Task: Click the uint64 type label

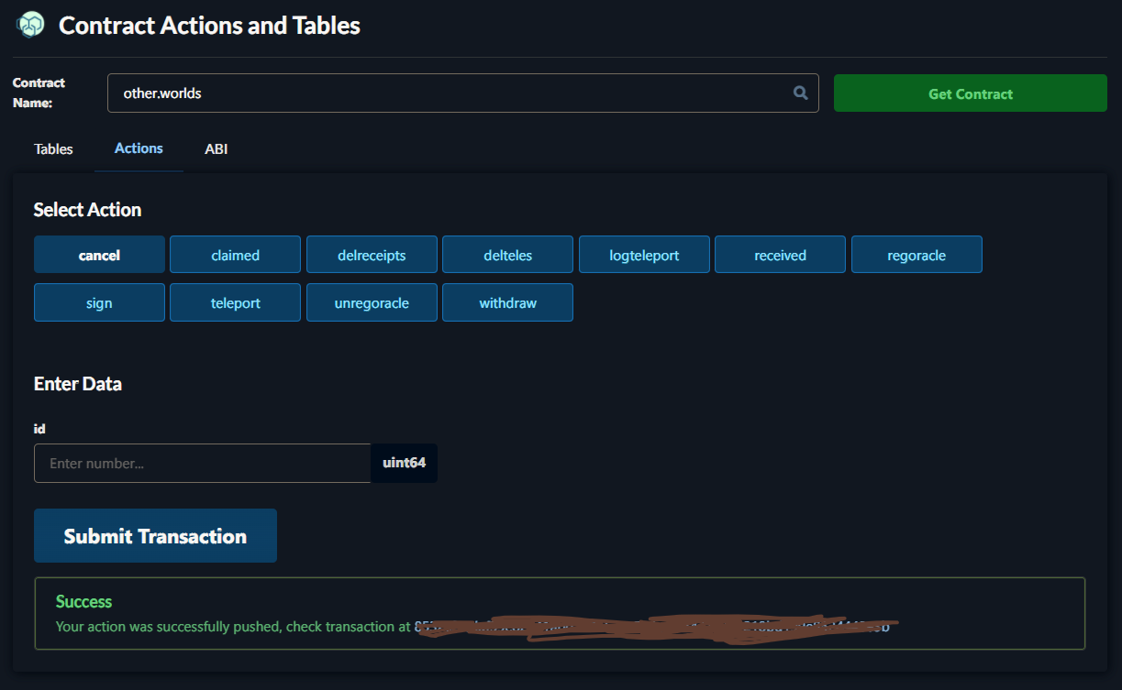Action: click(404, 463)
